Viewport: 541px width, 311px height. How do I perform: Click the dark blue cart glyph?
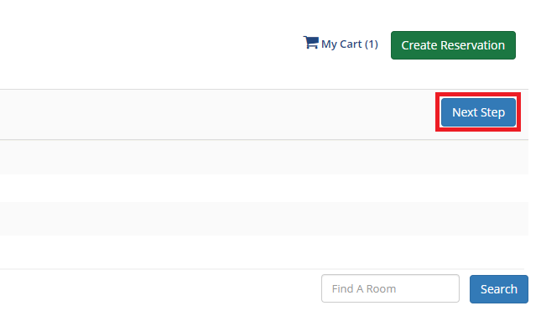(x=311, y=43)
